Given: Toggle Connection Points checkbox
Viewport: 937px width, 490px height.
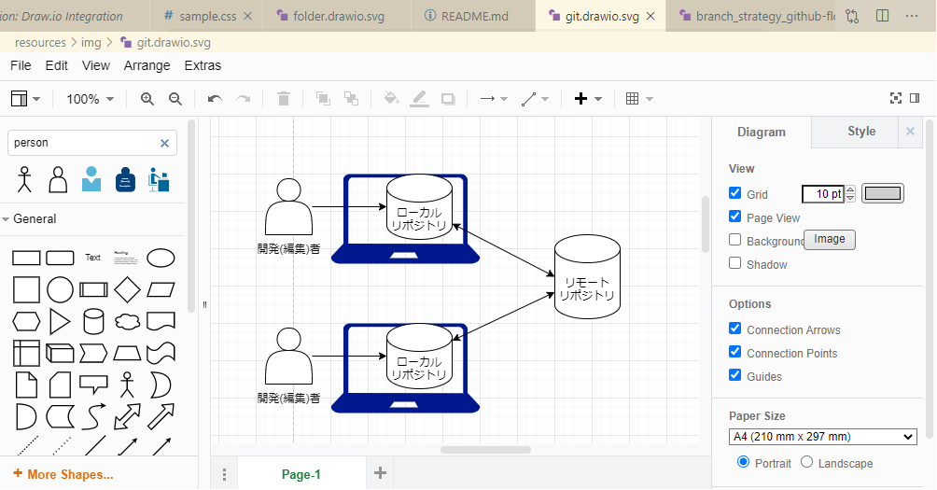Looking at the screenshot, I should pos(735,352).
